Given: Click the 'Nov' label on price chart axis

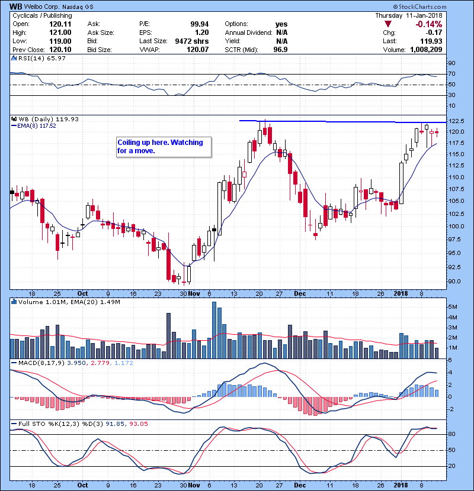Looking at the screenshot, I should [x=194, y=293].
